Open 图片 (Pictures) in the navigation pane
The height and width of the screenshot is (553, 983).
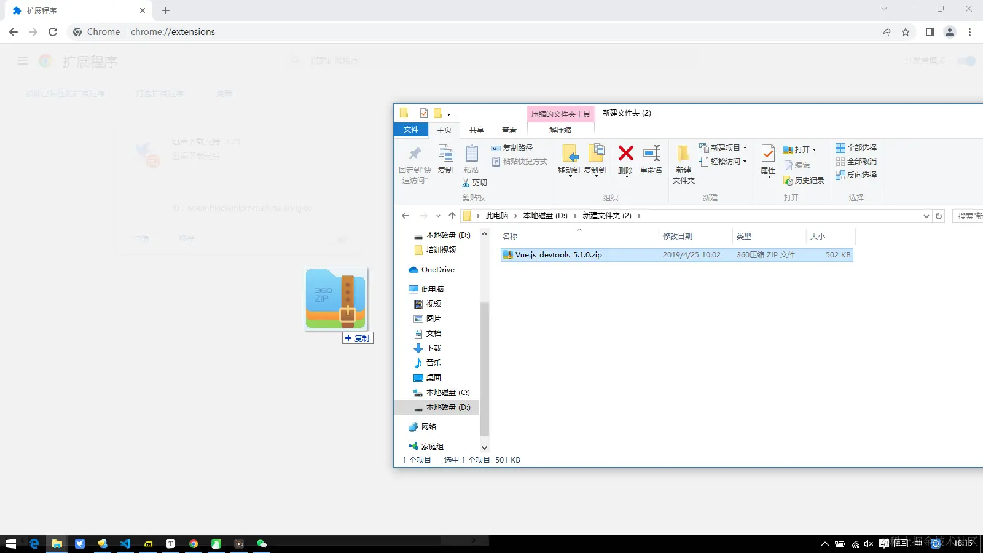coord(428,319)
